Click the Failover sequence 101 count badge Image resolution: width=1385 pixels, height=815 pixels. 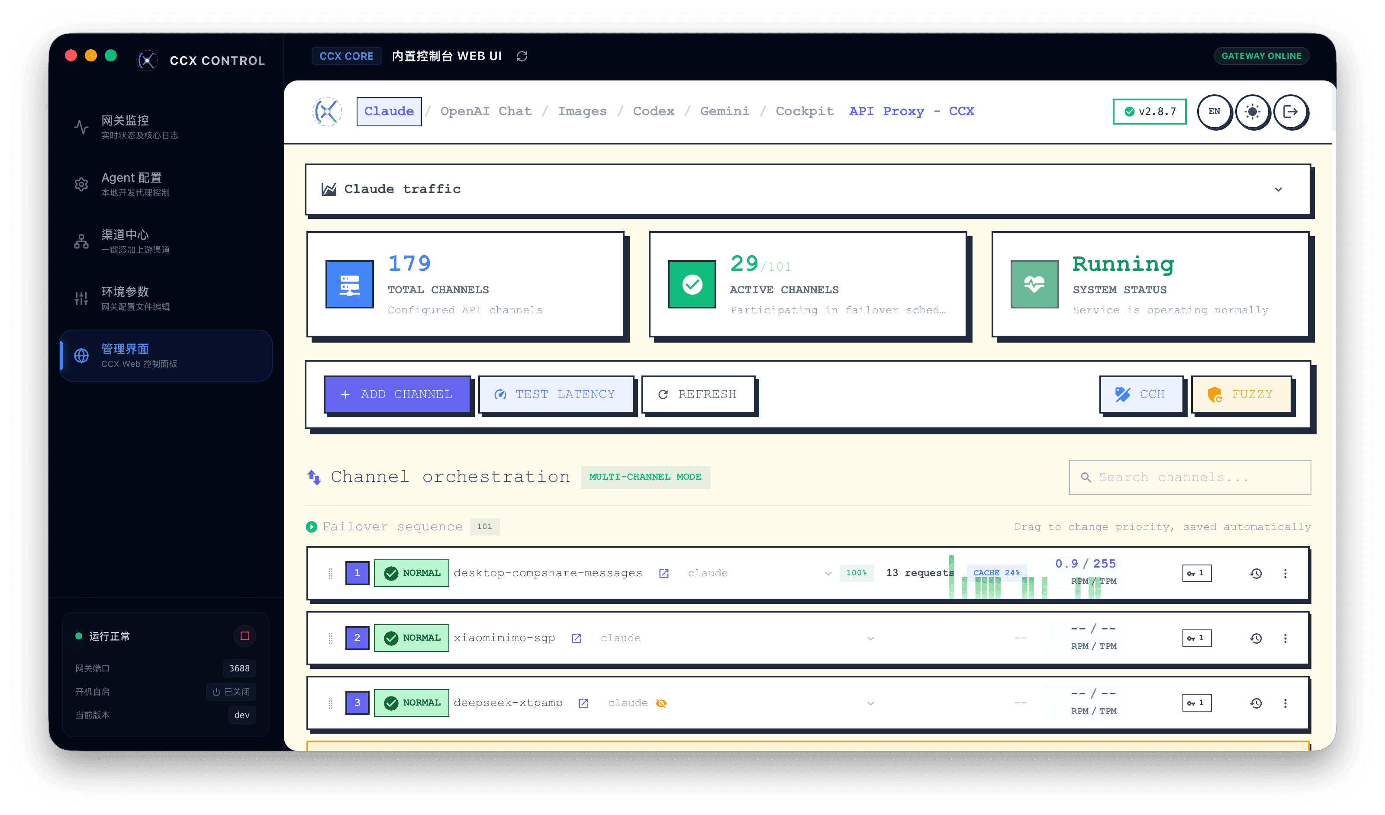coord(484,526)
